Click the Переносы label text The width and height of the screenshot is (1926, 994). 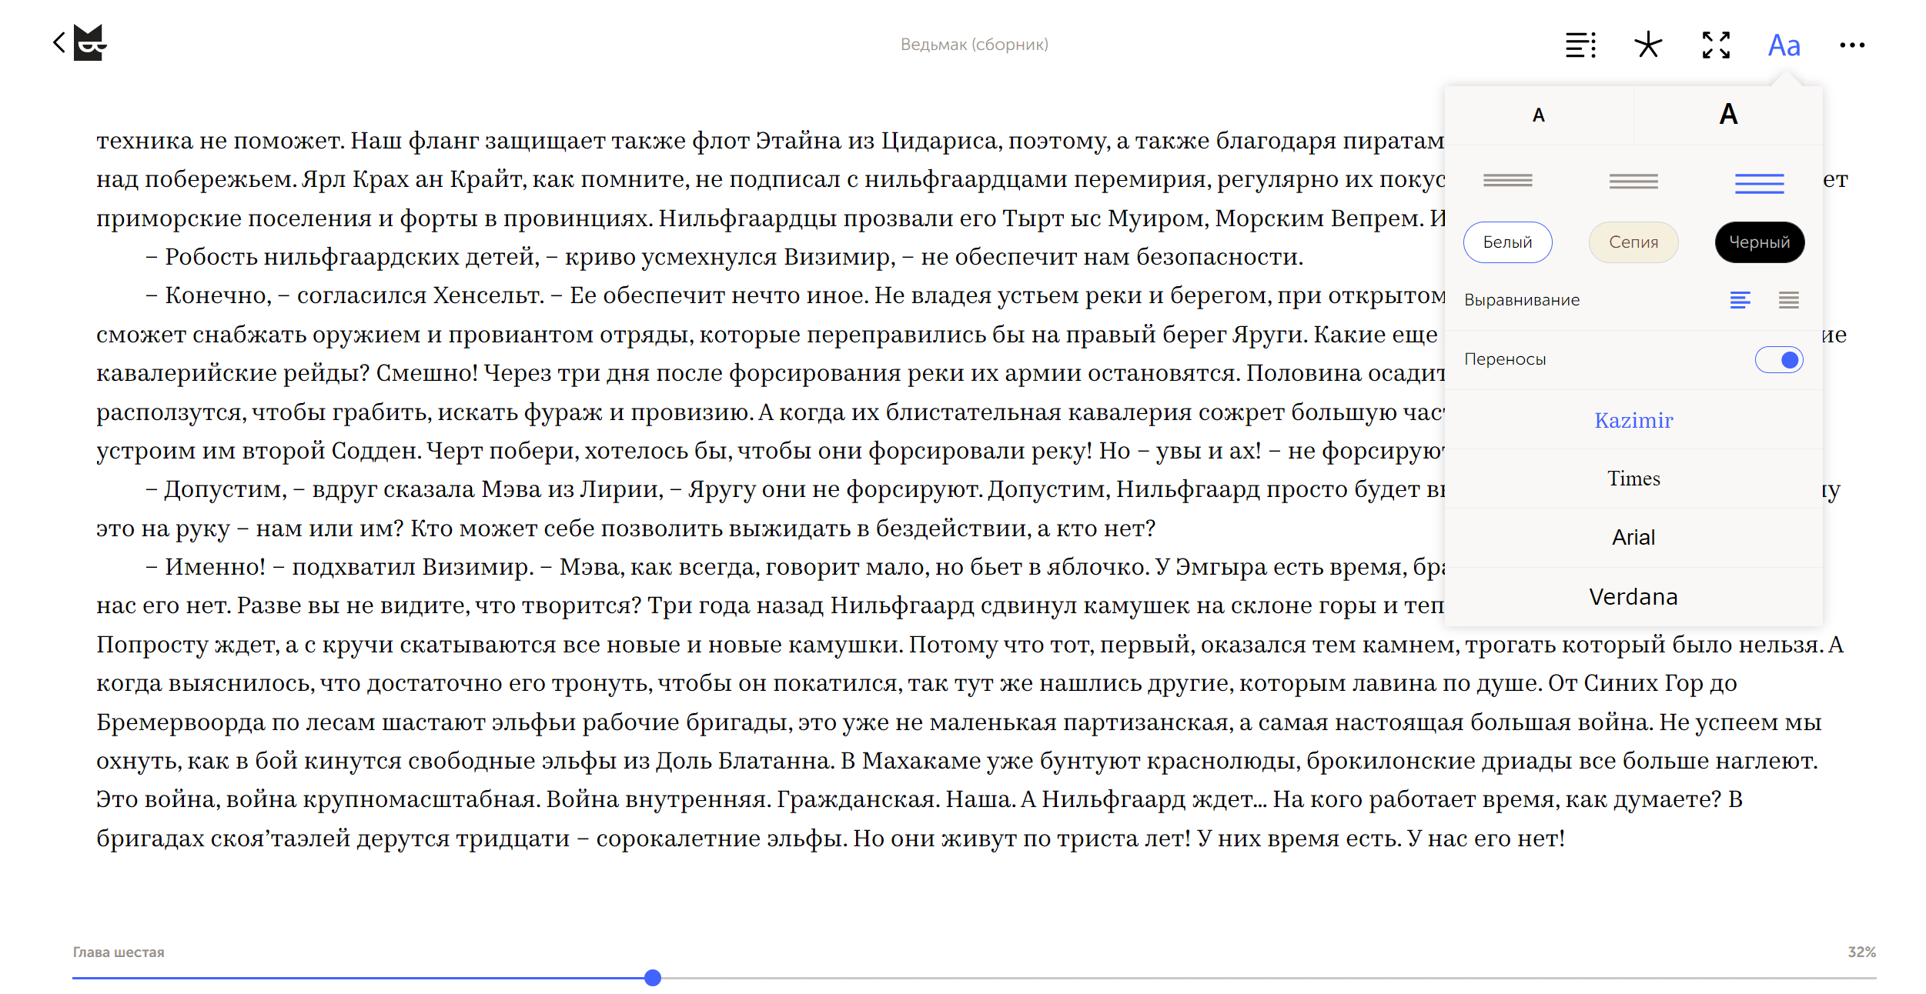pyautogui.click(x=1505, y=359)
